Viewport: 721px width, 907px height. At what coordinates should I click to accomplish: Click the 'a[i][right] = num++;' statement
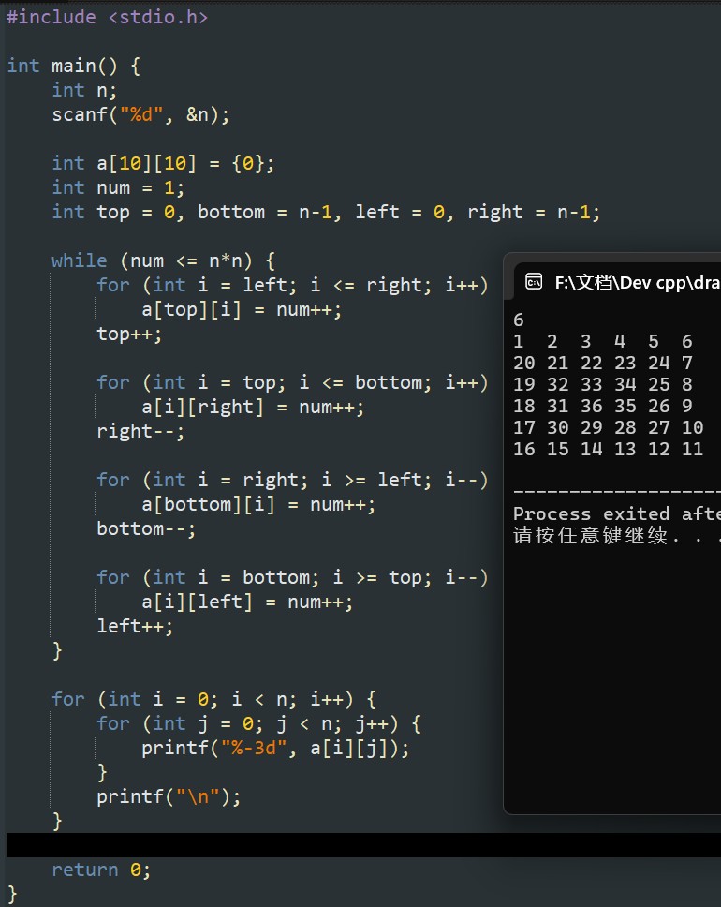(x=253, y=408)
